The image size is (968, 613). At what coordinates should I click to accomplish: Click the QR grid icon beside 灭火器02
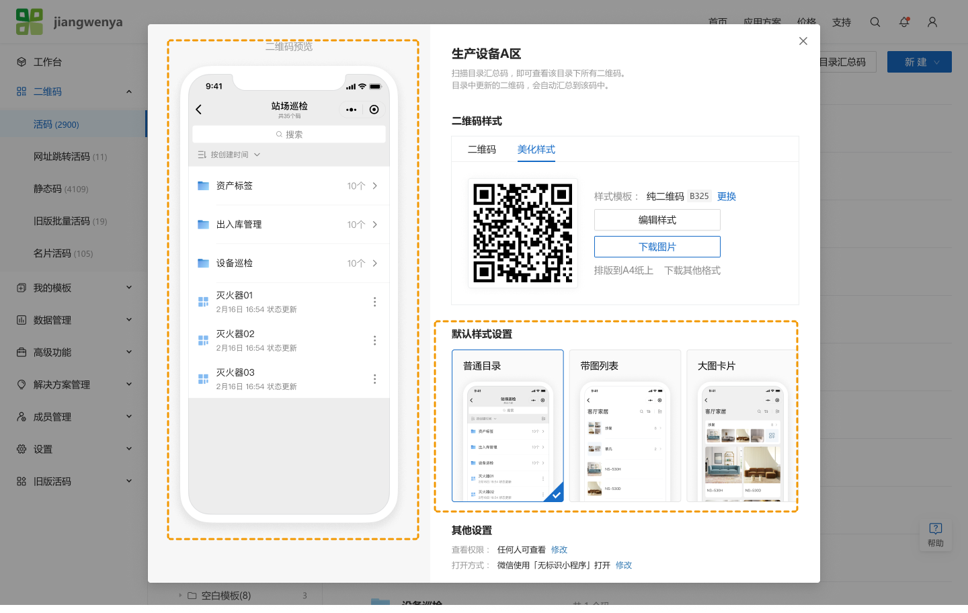pos(203,341)
